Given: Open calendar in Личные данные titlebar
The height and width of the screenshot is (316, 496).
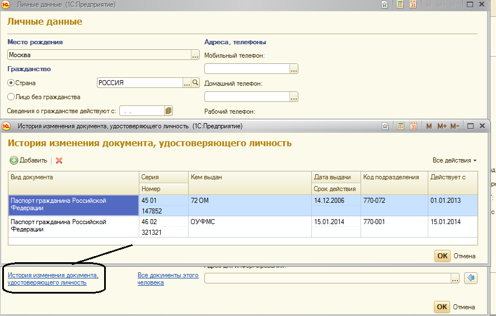Looking at the screenshot, I should tap(413, 4).
